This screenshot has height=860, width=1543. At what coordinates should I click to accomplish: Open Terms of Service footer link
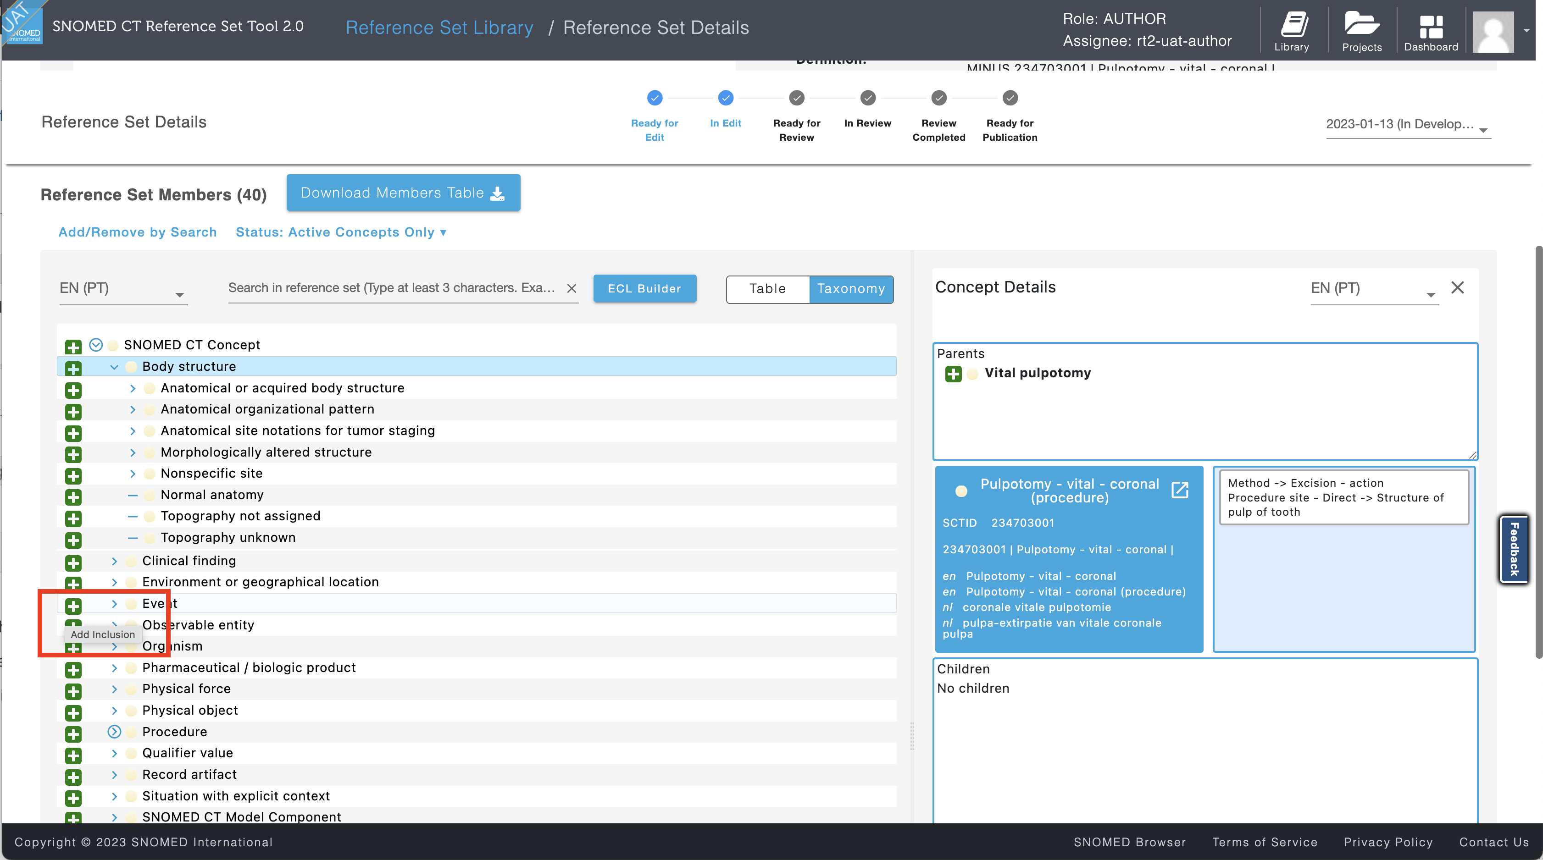click(x=1265, y=842)
